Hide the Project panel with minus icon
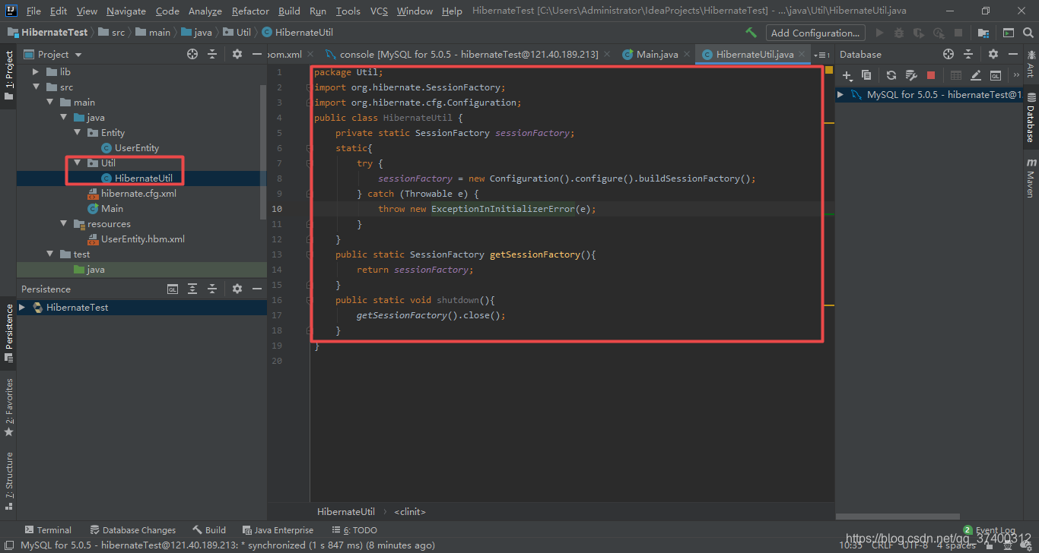The width and height of the screenshot is (1039, 553). click(x=257, y=54)
